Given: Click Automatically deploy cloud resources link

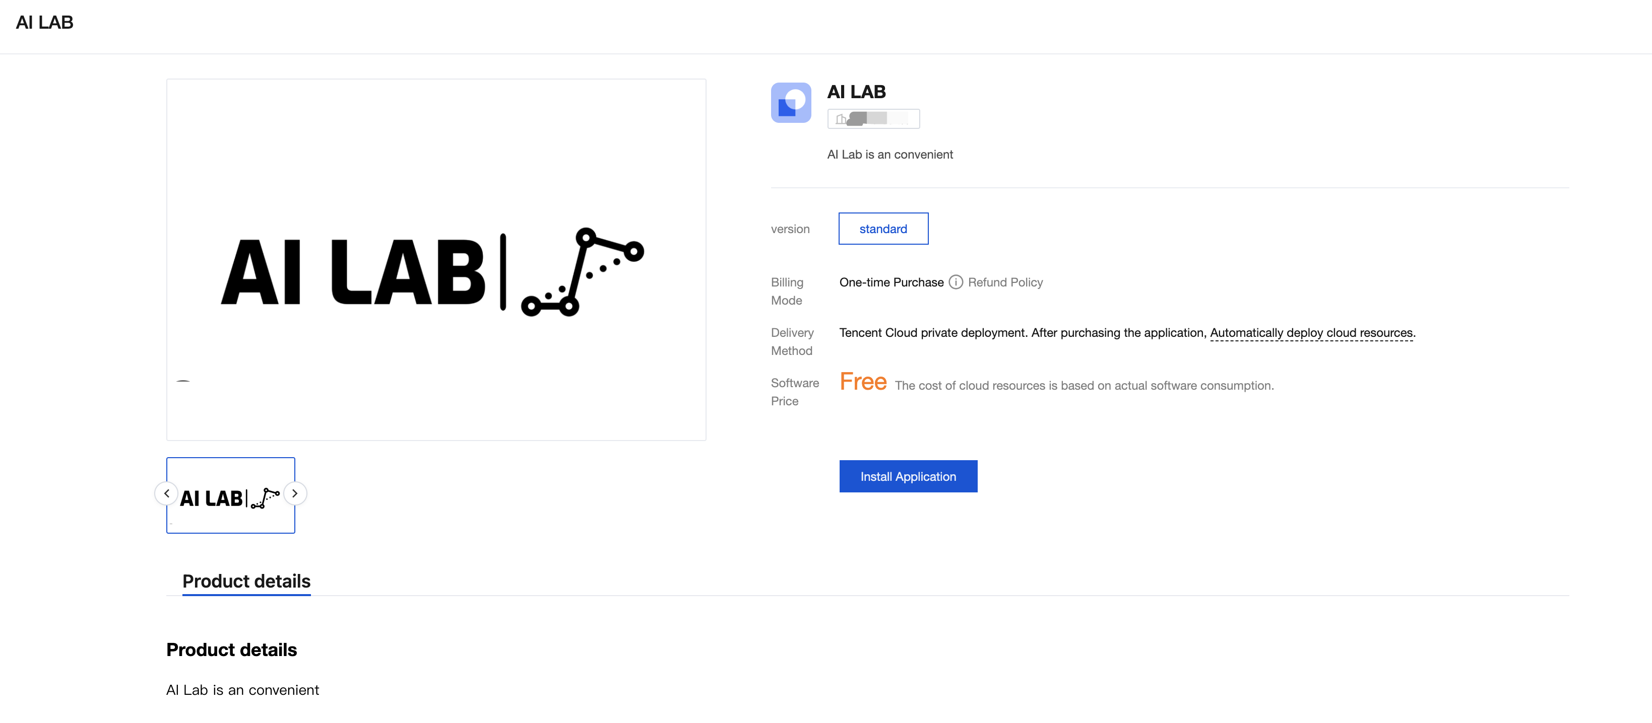Looking at the screenshot, I should tap(1311, 333).
